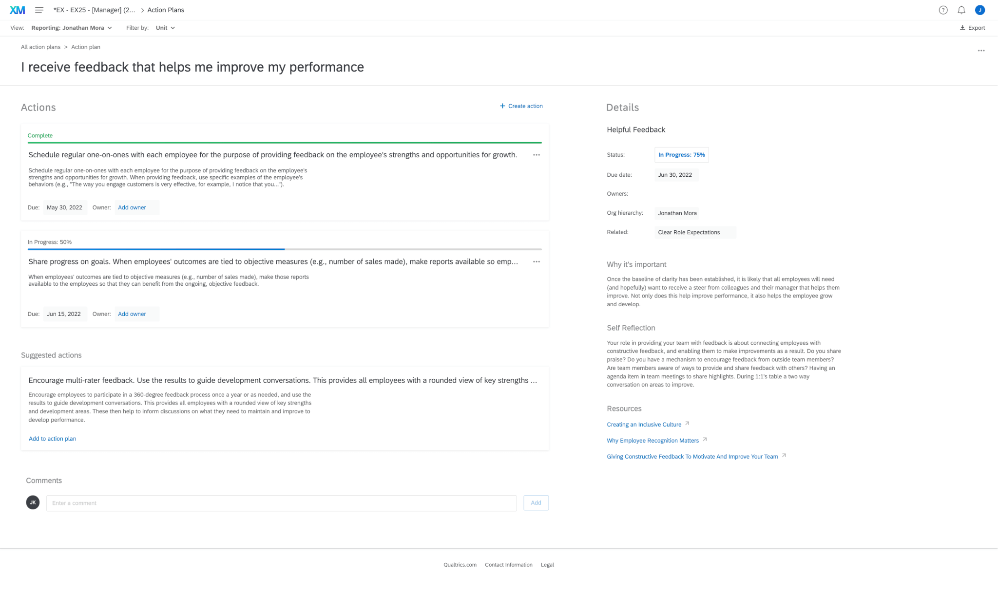Open Creating an Inclusive Culture resource link
Screen dimensions: 998x593
tap(644, 425)
